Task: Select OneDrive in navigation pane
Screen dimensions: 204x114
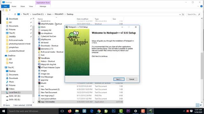Action: tap(11, 56)
